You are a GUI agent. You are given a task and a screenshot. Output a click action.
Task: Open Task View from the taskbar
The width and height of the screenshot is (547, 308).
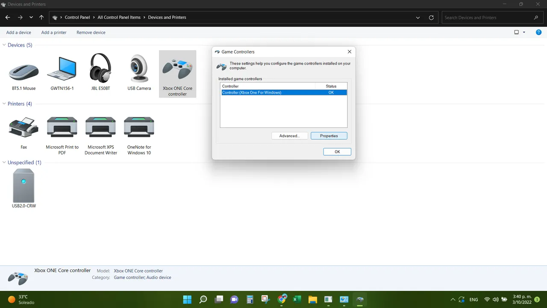coord(219,299)
